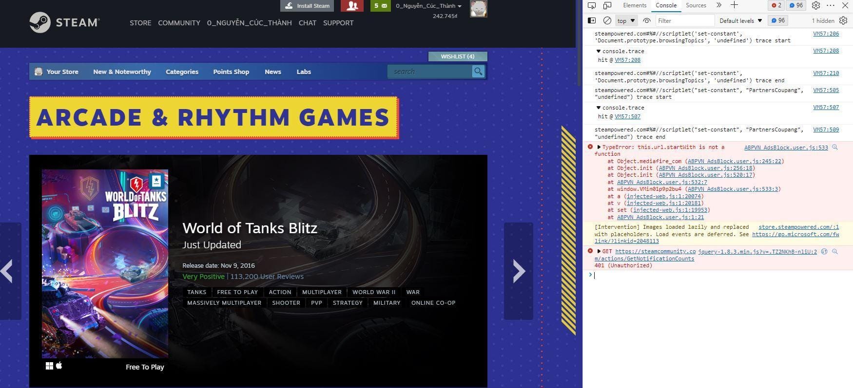Open the VM57:206 source link
Image resolution: width=853 pixels, height=388 pixels.
coord(826,34)
